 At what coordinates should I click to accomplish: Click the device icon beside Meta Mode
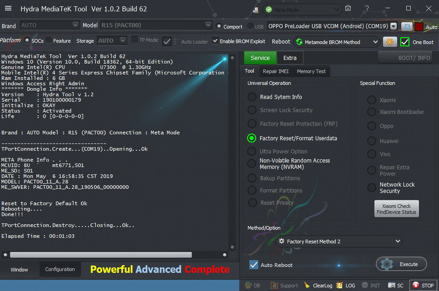(255, 10)
